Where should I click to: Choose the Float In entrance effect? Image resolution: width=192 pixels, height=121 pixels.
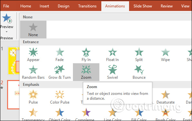112,55
